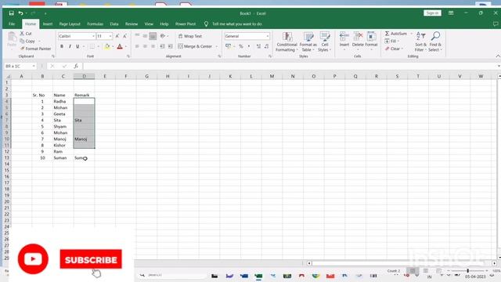The image size is (501, 282).
Task: Toggle Middle Align for cells
Action: [145, 36]
